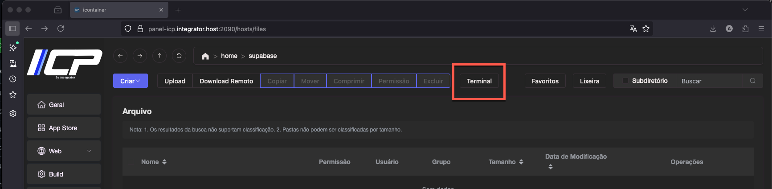Click the search magnifier icon
Screen dimensions: 772x189
752,81
